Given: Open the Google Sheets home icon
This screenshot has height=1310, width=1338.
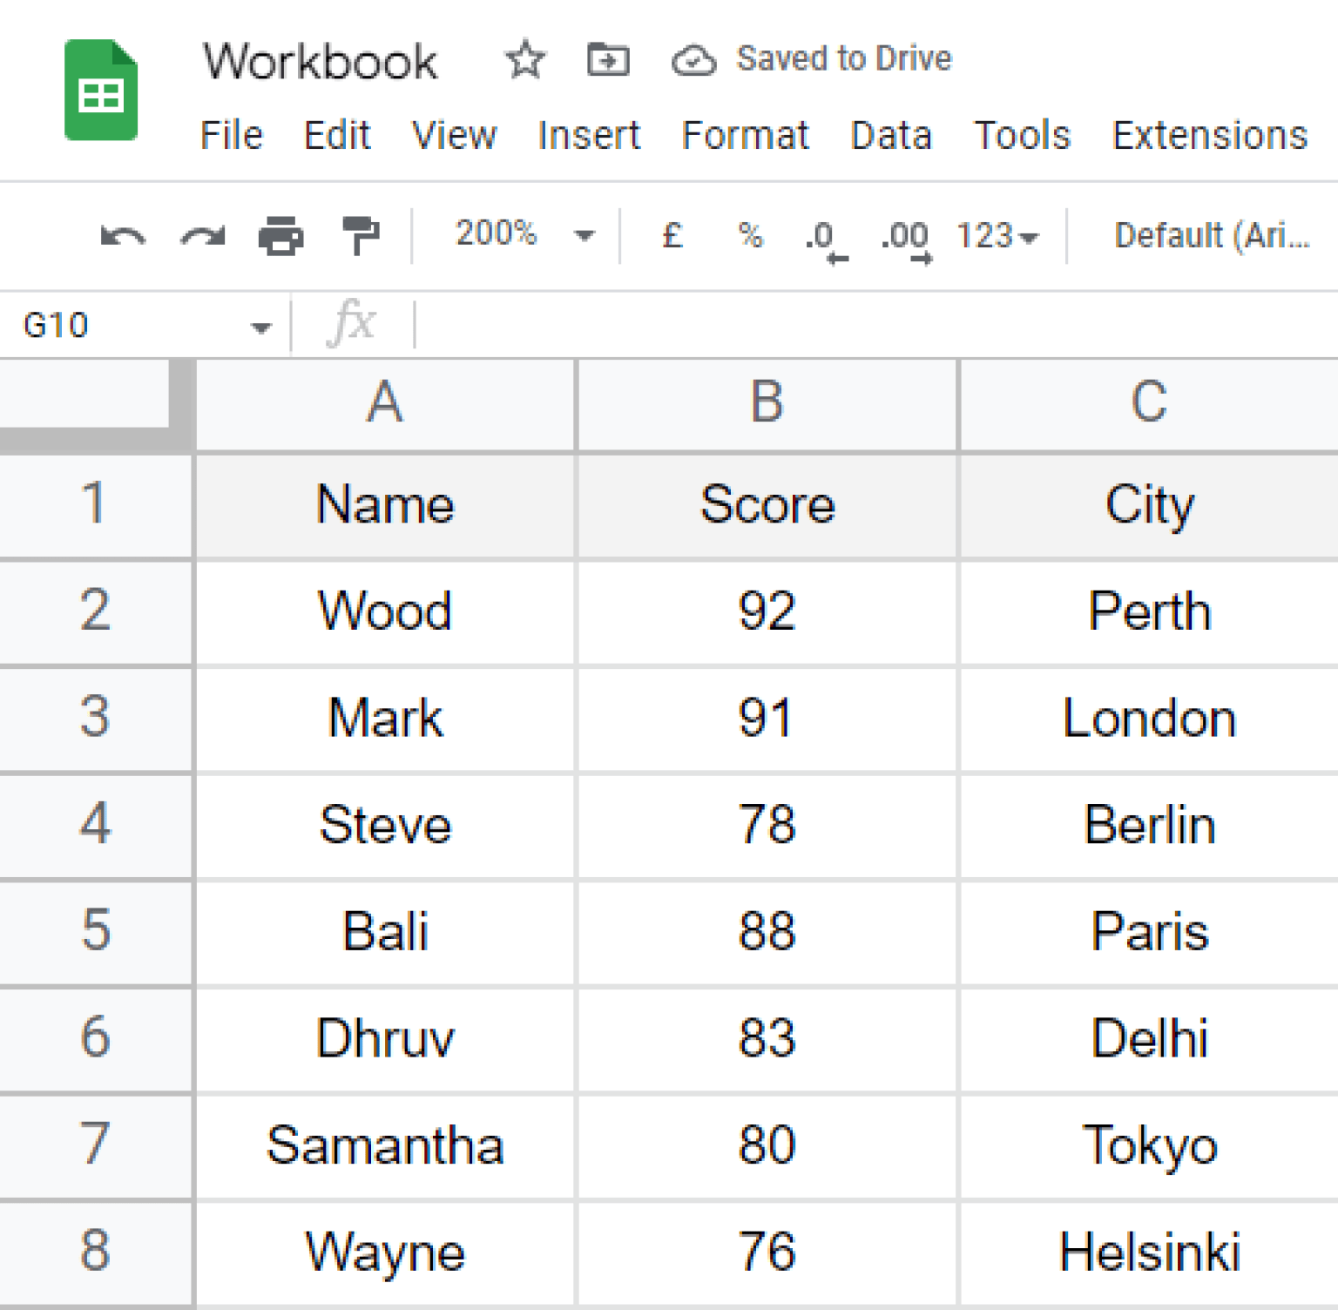Looking at the screenshot, I should pyautogui.click(x=101, y=90).
